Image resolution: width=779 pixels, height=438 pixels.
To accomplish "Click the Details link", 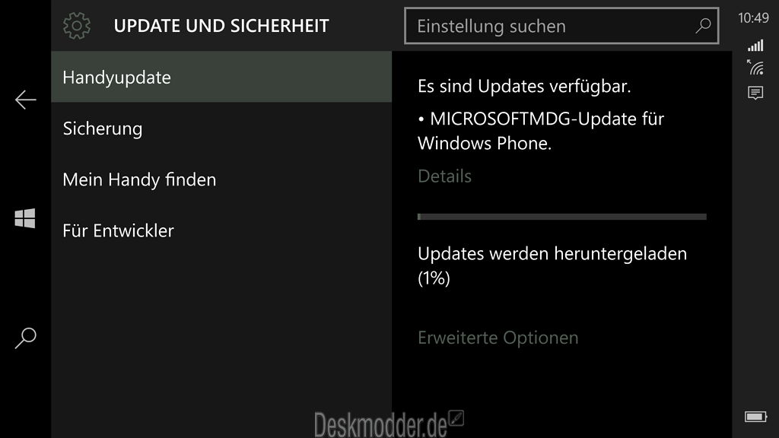I will coord(444,176).
